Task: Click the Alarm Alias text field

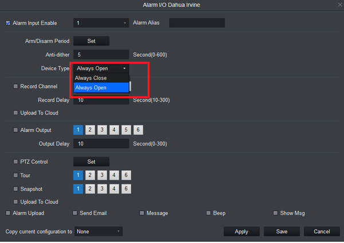Action: (197, 23)
